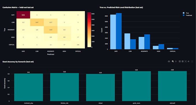Click the light-blue True bar for MODERATE
This screenshot has width=196, height=105.
[141, 43]
